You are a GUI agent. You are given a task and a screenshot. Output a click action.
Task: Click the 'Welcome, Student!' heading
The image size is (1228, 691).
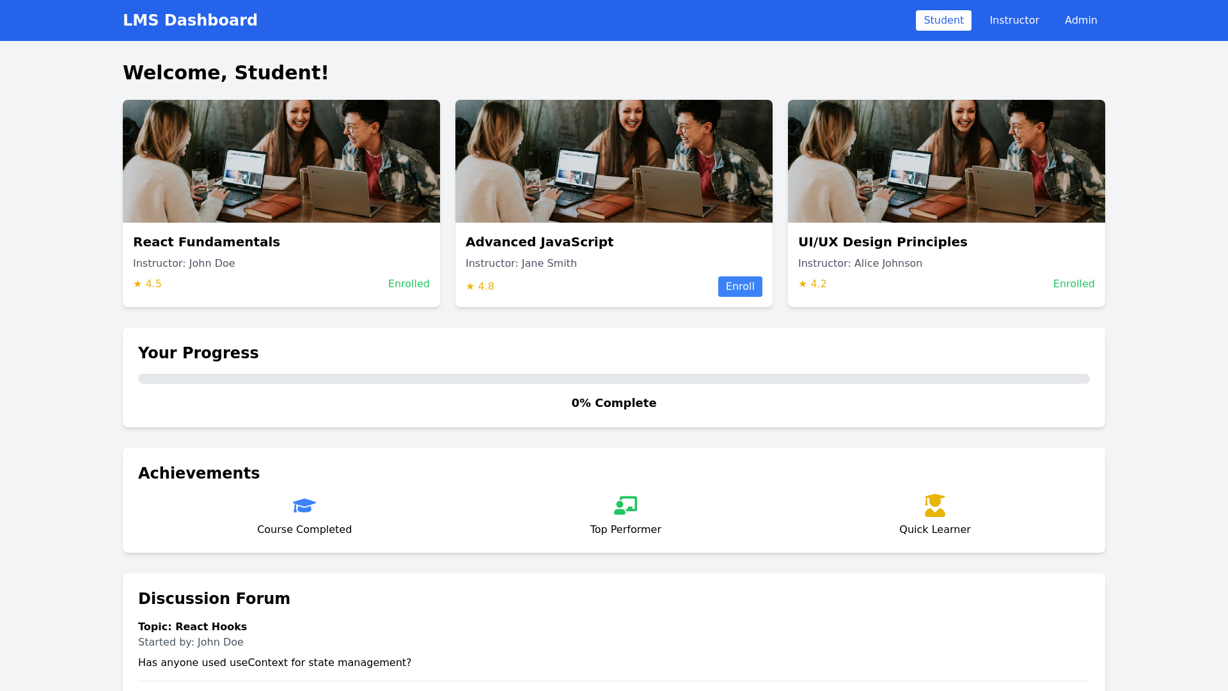click(x=226, y=73)
